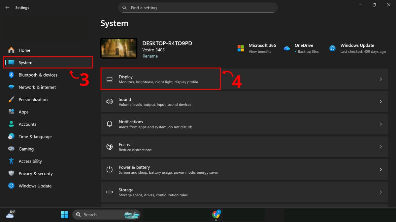The width and height of the screenshot is (396, 222).
Task: Click the Display laptop icon
Action: click(110, 79)
